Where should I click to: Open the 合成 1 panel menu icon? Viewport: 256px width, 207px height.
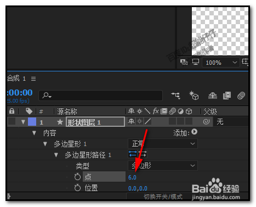(33, 79)
